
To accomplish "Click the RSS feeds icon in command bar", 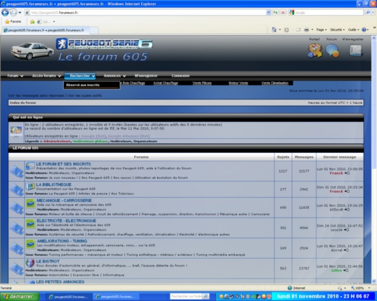I will point(287,30).
